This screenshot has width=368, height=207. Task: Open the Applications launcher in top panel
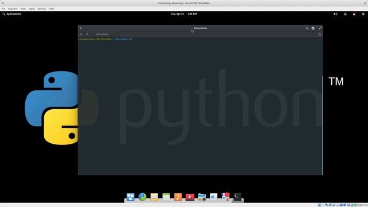click(11, 14)
